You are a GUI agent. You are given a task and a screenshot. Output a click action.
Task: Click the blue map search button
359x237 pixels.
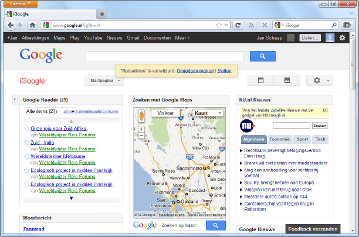pyautogui.click(x=216, y=225)
